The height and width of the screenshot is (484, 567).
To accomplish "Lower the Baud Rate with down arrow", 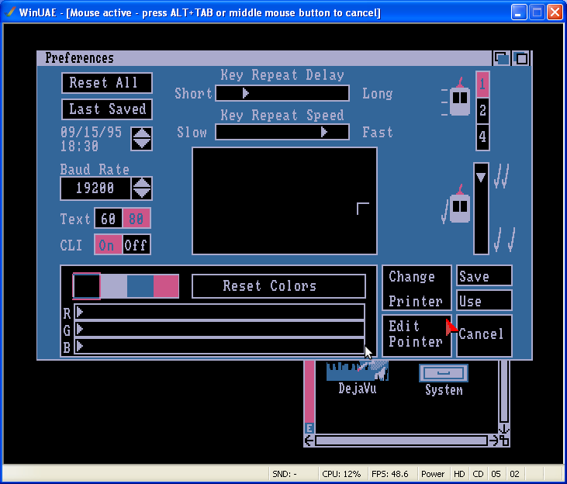I will click(x=141, y=193).
